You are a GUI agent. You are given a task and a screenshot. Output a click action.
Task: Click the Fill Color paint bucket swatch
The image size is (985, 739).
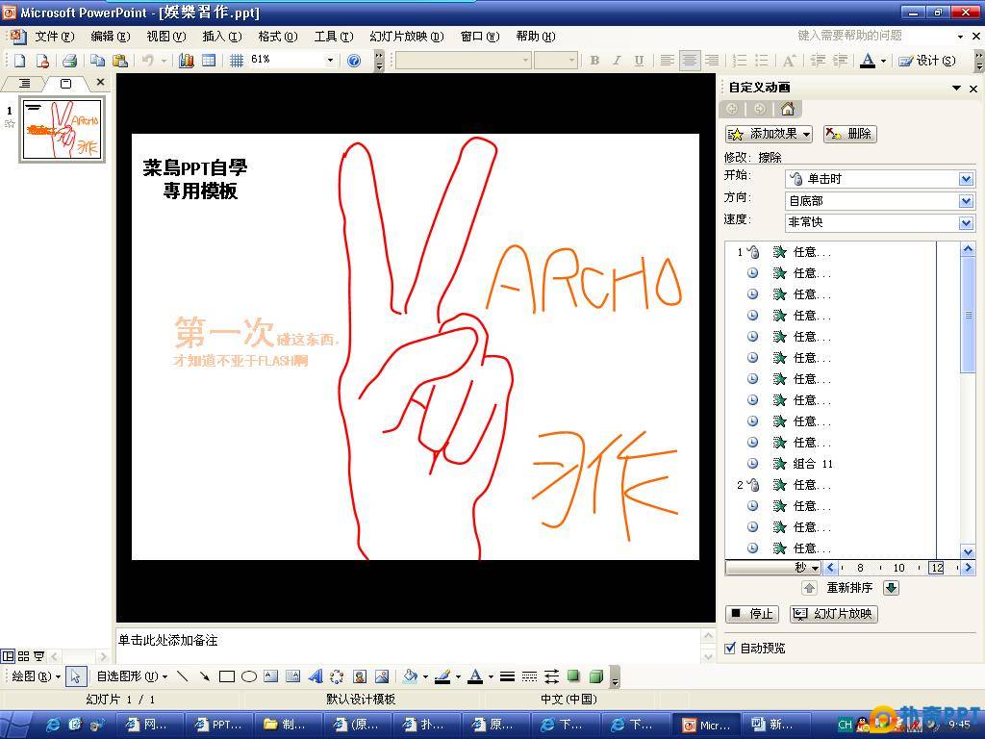[x=411, y=676]
